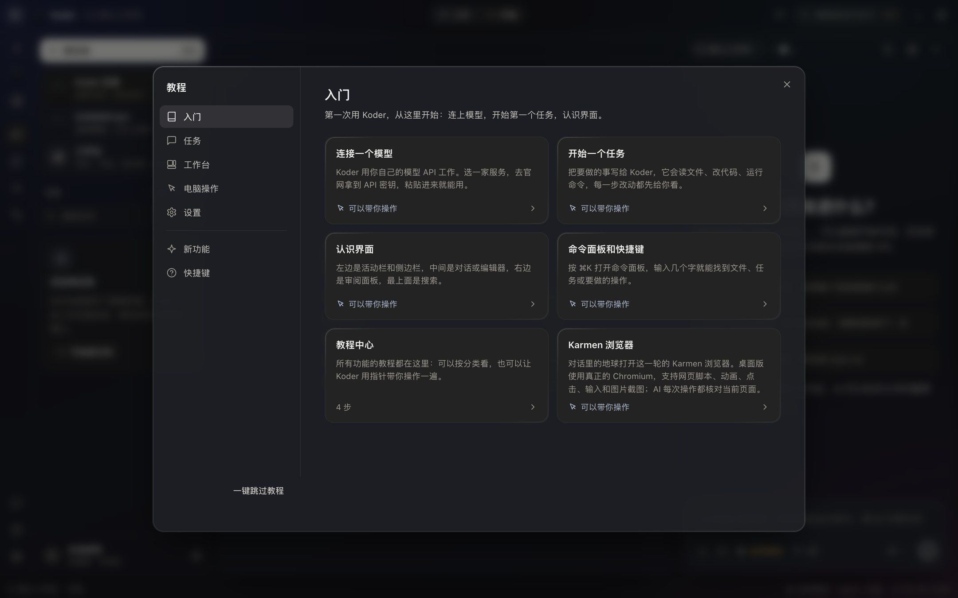Click the Karmen 浏览器 card title
This screenshot has width=958, height=598.
point(601,345)
